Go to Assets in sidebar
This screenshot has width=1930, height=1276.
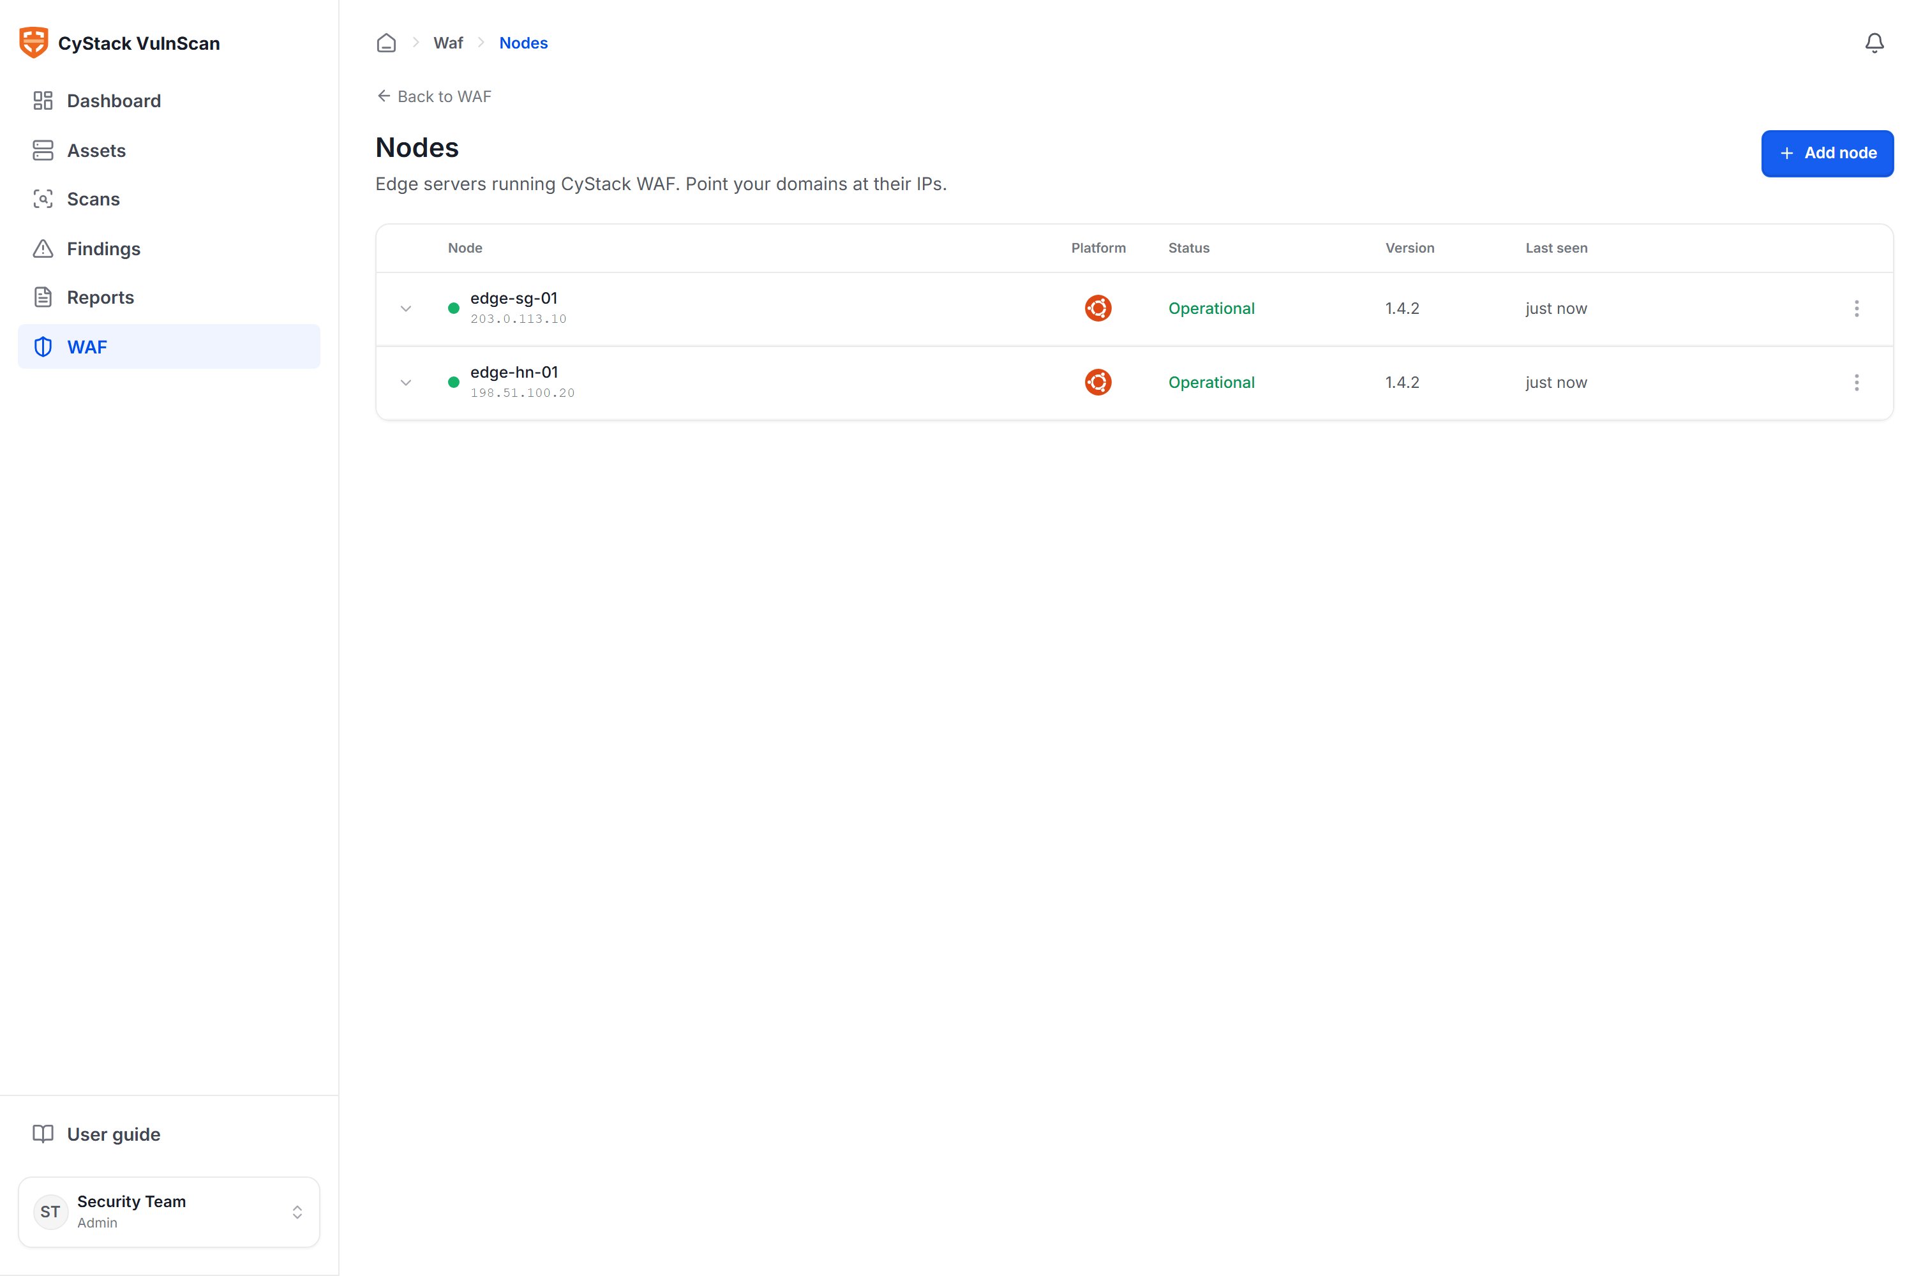pos(169,151)
